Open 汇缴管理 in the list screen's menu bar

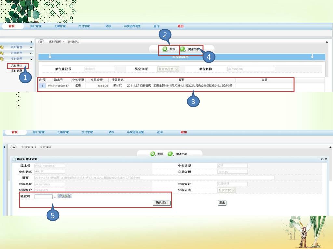[x=60, y=26]
